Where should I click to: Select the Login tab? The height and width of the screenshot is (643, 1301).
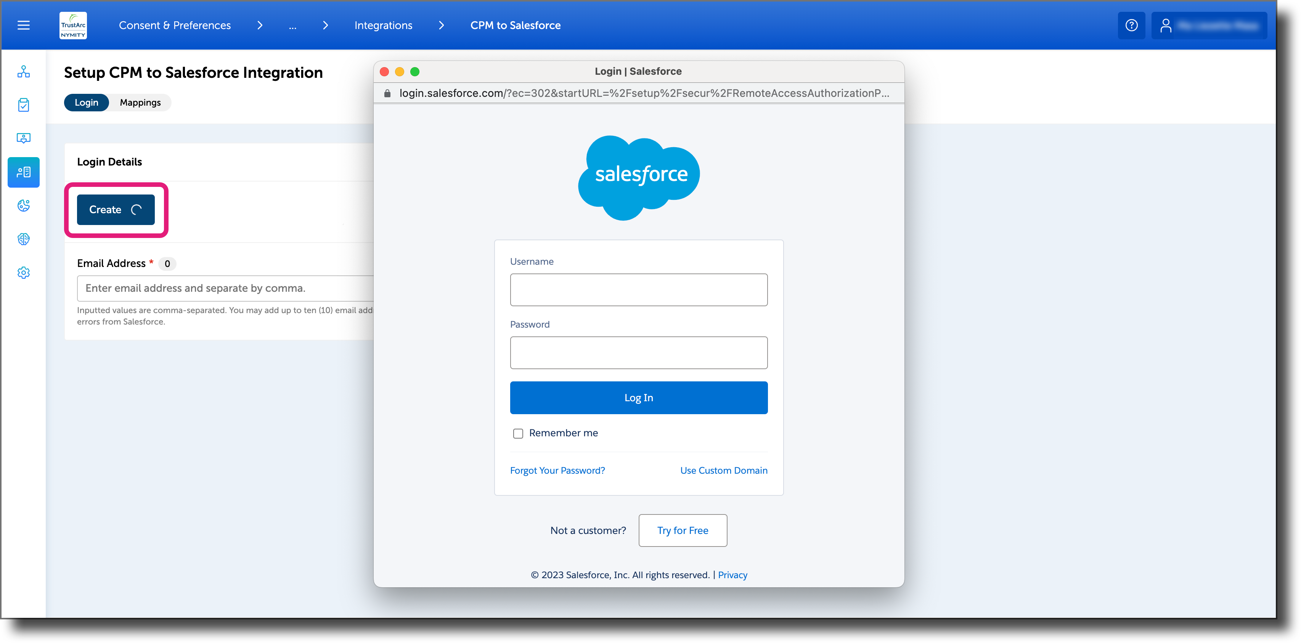pyautogui.click(x=86, y=102)
